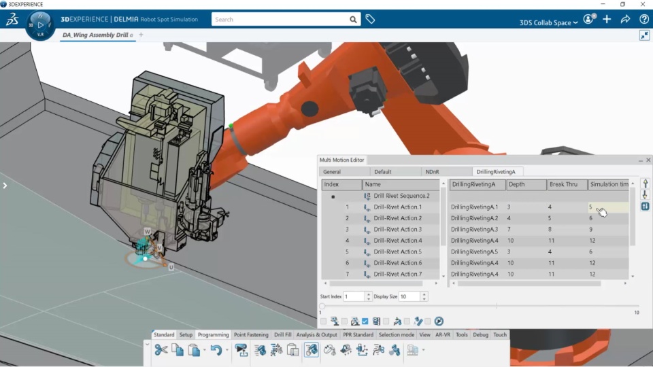Open the Point Fastening toolbar tab

click(x=251, y=334)
